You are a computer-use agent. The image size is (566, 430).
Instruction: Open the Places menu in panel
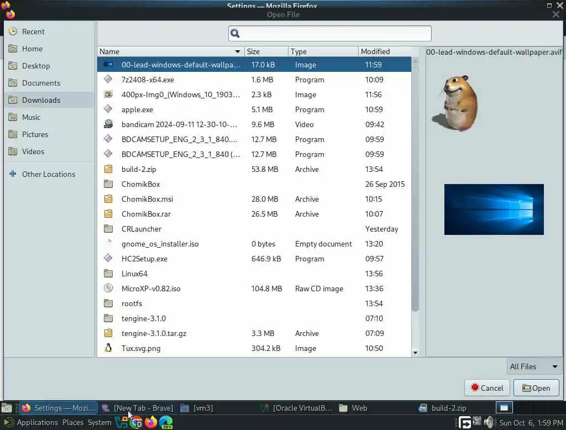pyautogui.click(x=72, y=422)
